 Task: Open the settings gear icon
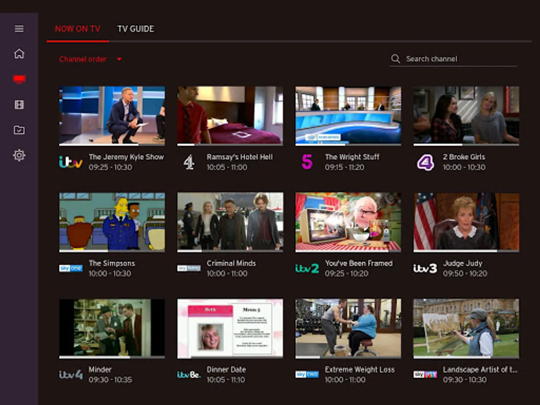pos(19,156)
